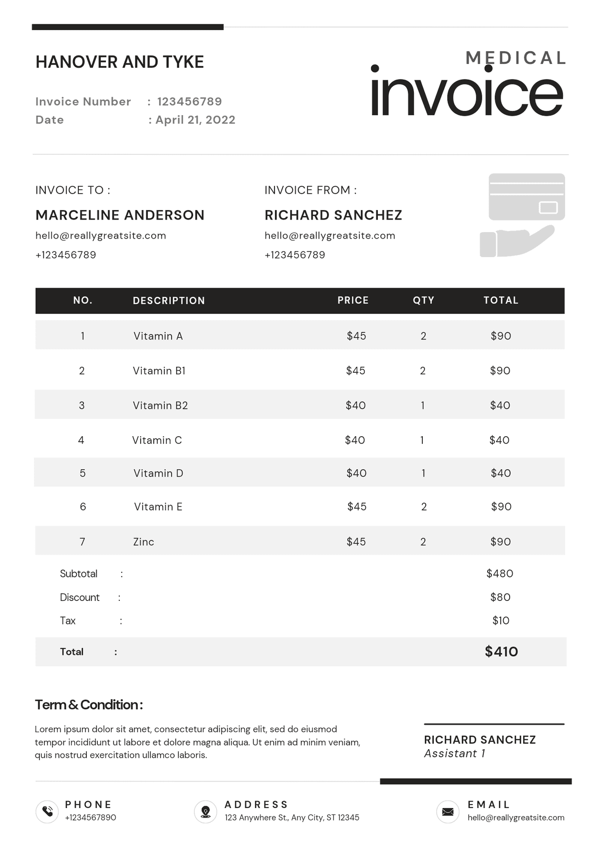Image resolution: width=599 pixels, height=847 pixels.
Task: Click the phone icon in footer
Action: pos(47,811)
